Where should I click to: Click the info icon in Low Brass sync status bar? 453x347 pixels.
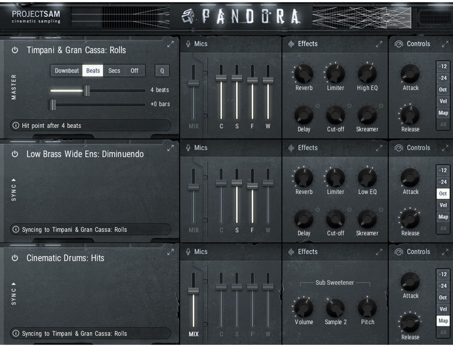coord(16,229)
